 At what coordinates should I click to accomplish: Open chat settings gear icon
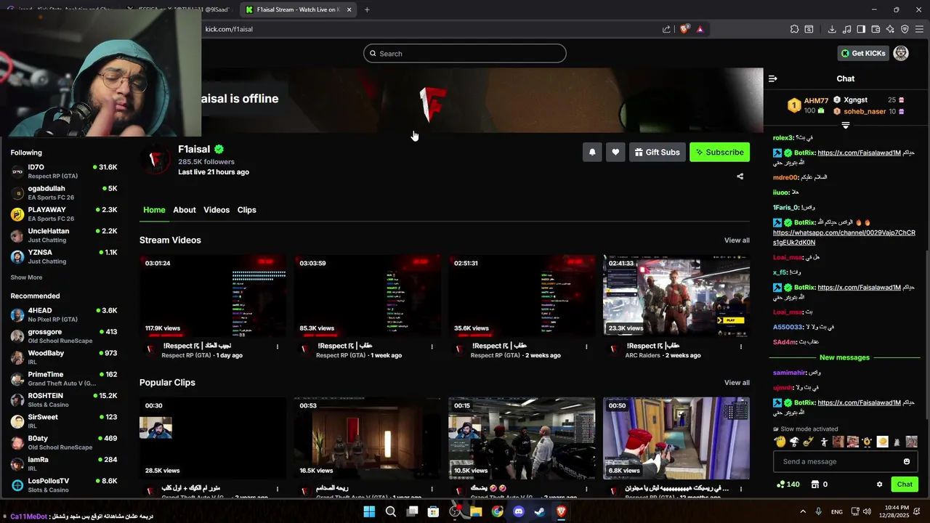point(879,485)
